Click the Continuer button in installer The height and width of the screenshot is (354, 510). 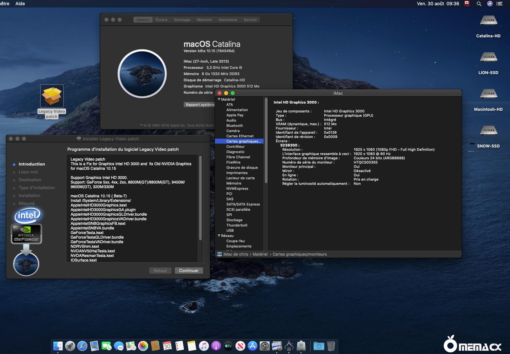pyautogui.click(x=189, y=270)
